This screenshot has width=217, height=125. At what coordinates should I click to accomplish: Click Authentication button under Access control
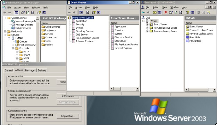coord(61,82)
